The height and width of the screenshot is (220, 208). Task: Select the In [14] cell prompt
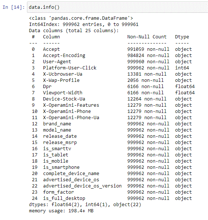pos(14,7)
